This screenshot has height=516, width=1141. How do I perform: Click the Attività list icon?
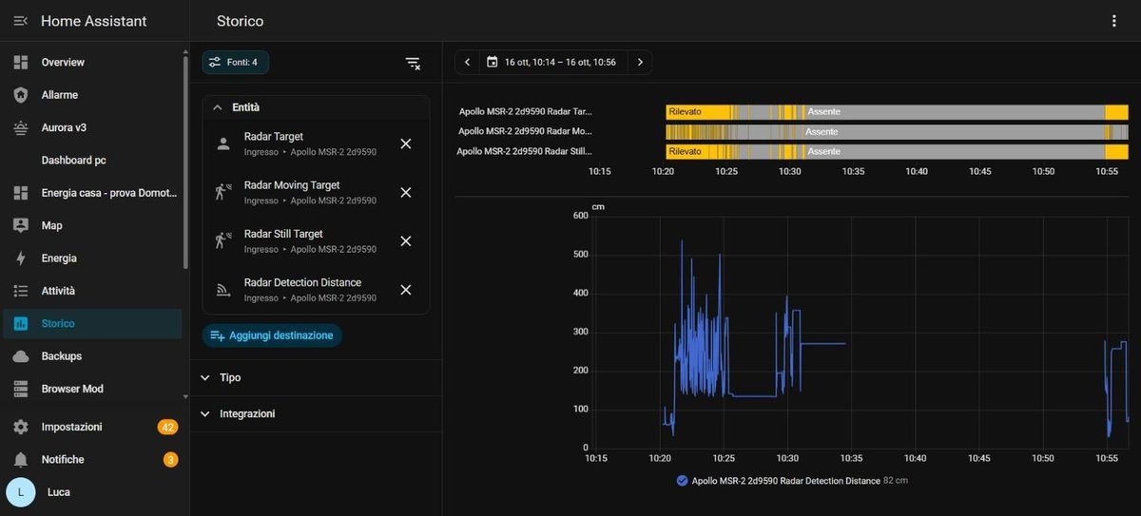point(21,291)
